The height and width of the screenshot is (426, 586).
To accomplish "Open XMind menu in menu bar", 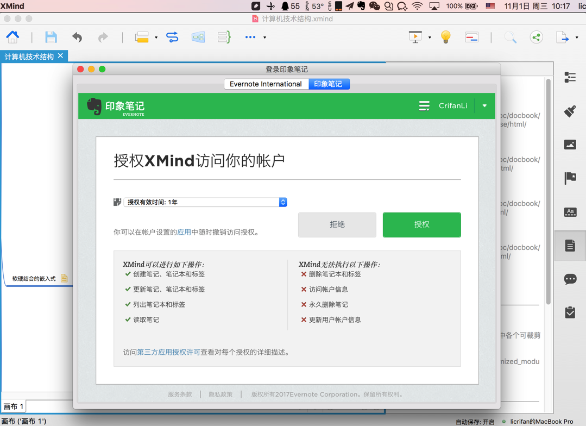I will (x=12, y=6).
